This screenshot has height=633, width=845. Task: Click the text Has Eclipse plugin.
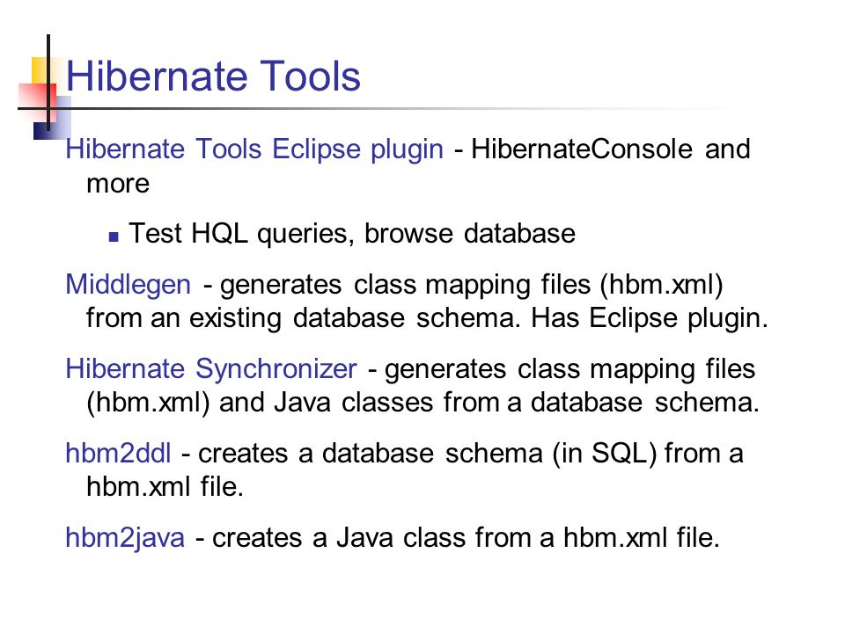point(650,318)
